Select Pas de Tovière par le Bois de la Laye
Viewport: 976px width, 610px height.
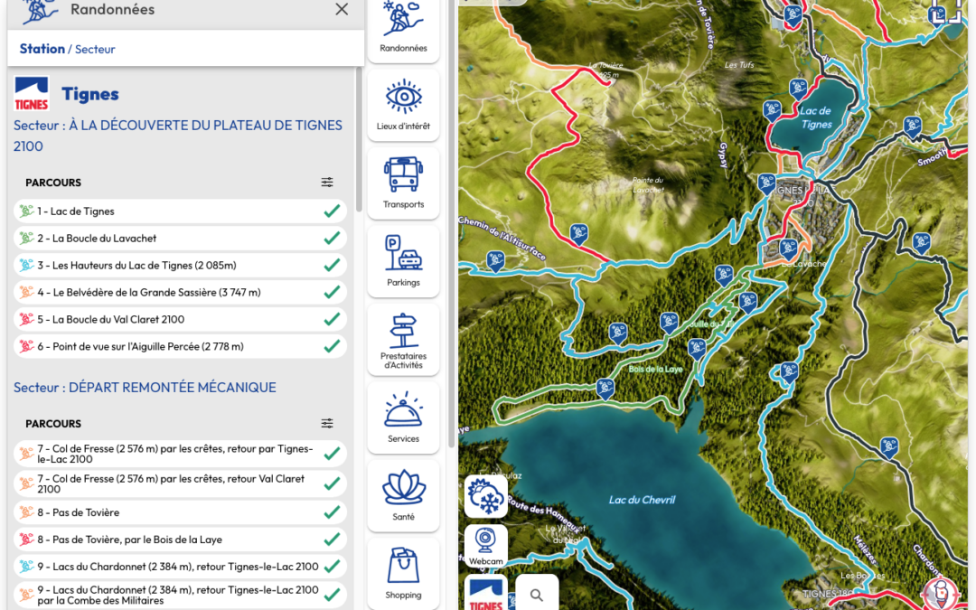[180, 539]
